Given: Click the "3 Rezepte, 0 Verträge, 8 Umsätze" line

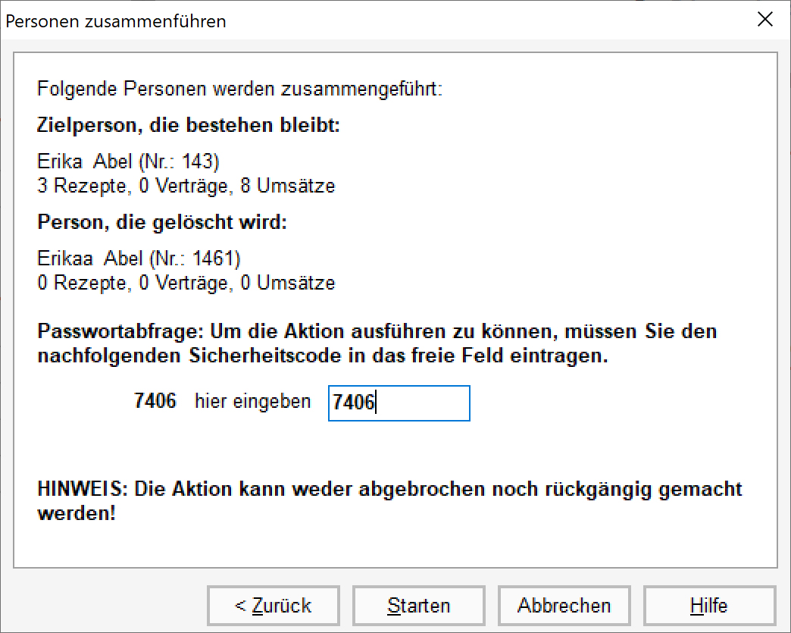Looking at the screenshot, I should (186, 186).
